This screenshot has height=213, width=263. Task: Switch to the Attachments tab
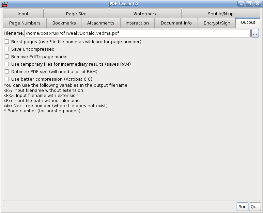click(100, 23)
